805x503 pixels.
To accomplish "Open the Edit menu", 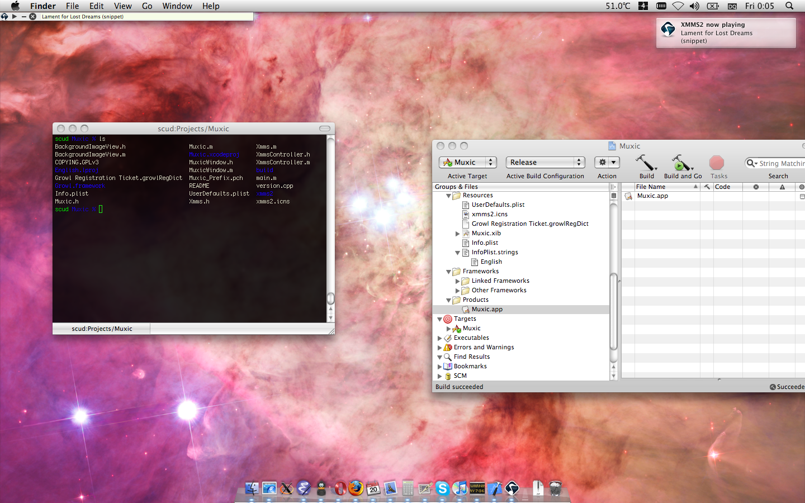I will pyautogui.click(x=96, y=6).
